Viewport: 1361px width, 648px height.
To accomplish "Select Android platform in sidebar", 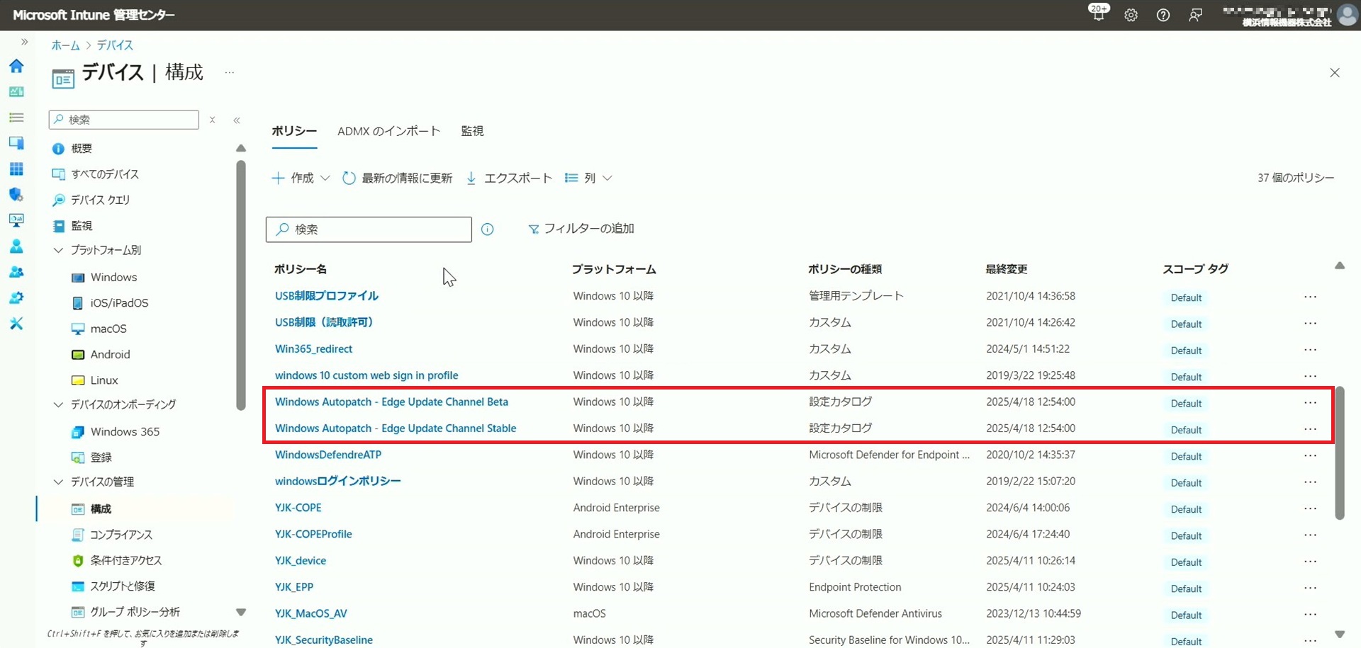I will [110, 355].
